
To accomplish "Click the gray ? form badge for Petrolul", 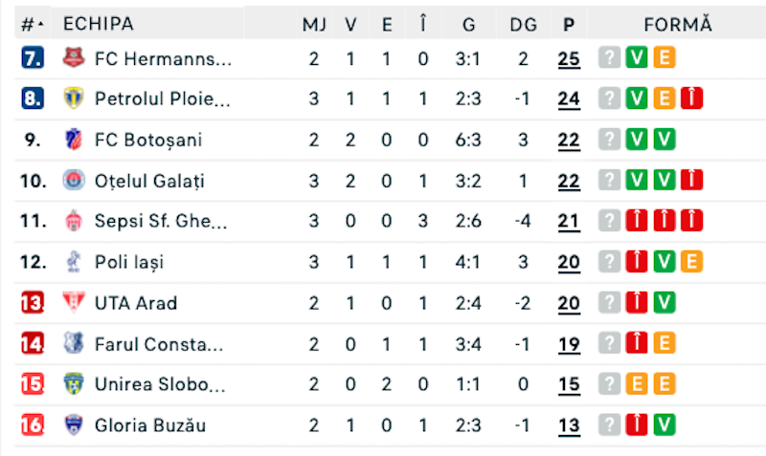I will [x=609, y=98].
